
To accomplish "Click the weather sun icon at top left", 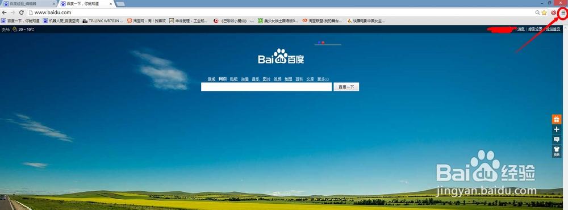I will 15,29.
